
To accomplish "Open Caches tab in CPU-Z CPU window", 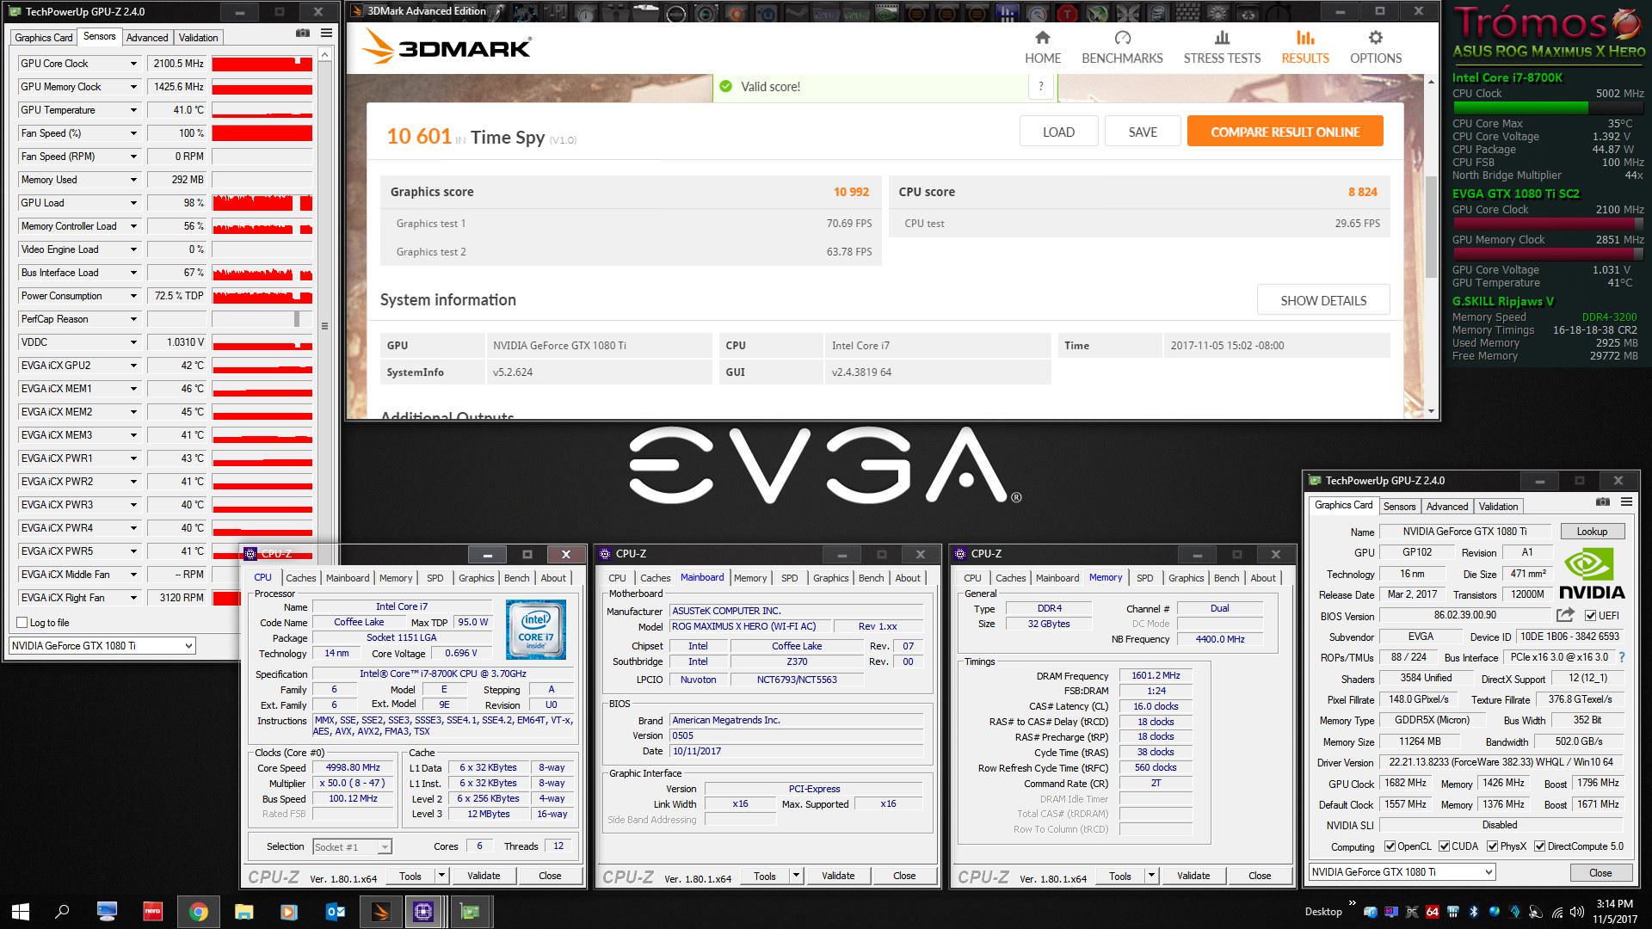I will point(301,578).
